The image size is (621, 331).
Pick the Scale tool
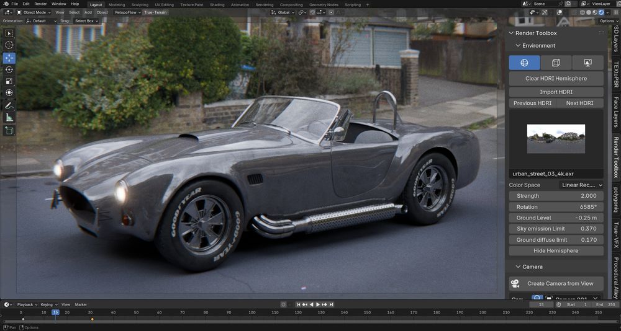(x=9, y=81)
